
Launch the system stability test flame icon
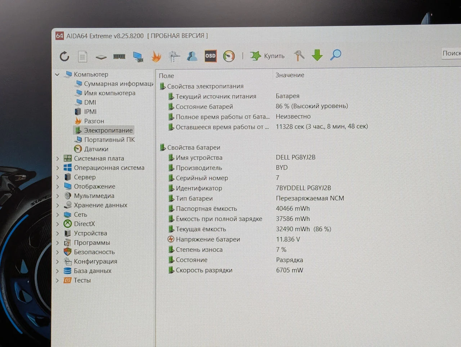(156, 56)
